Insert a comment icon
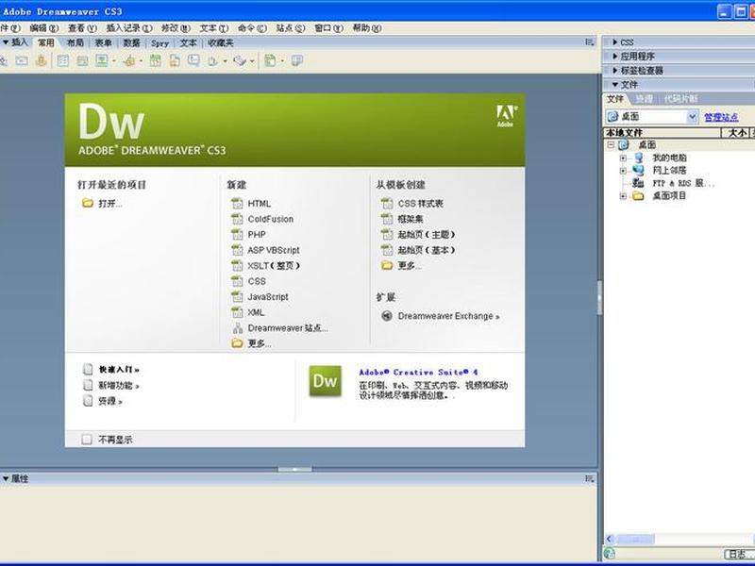The image size is (755, 566). tap(193, 60)
